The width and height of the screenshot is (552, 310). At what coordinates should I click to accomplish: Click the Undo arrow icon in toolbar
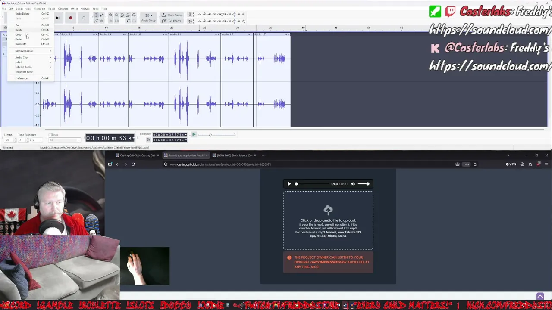click(128, 21)
